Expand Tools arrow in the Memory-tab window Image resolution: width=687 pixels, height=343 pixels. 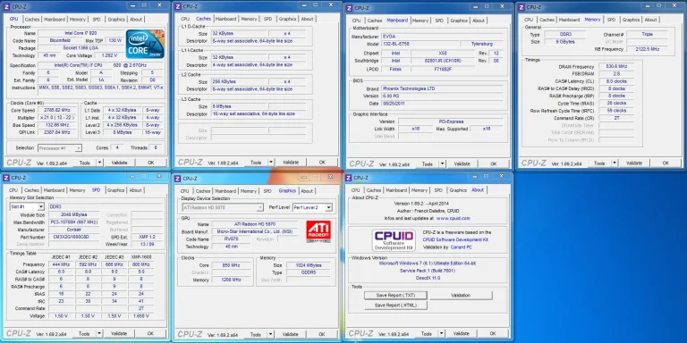(614, 163)
